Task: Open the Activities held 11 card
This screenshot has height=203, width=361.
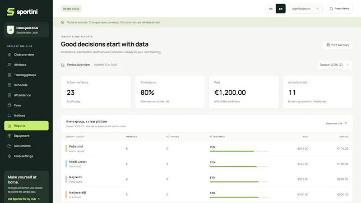Action: [318, 92]
